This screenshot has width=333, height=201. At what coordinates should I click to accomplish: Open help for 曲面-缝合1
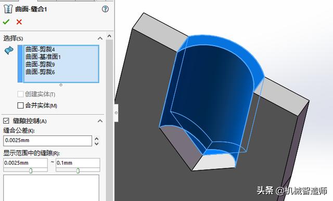coord(105,9)
